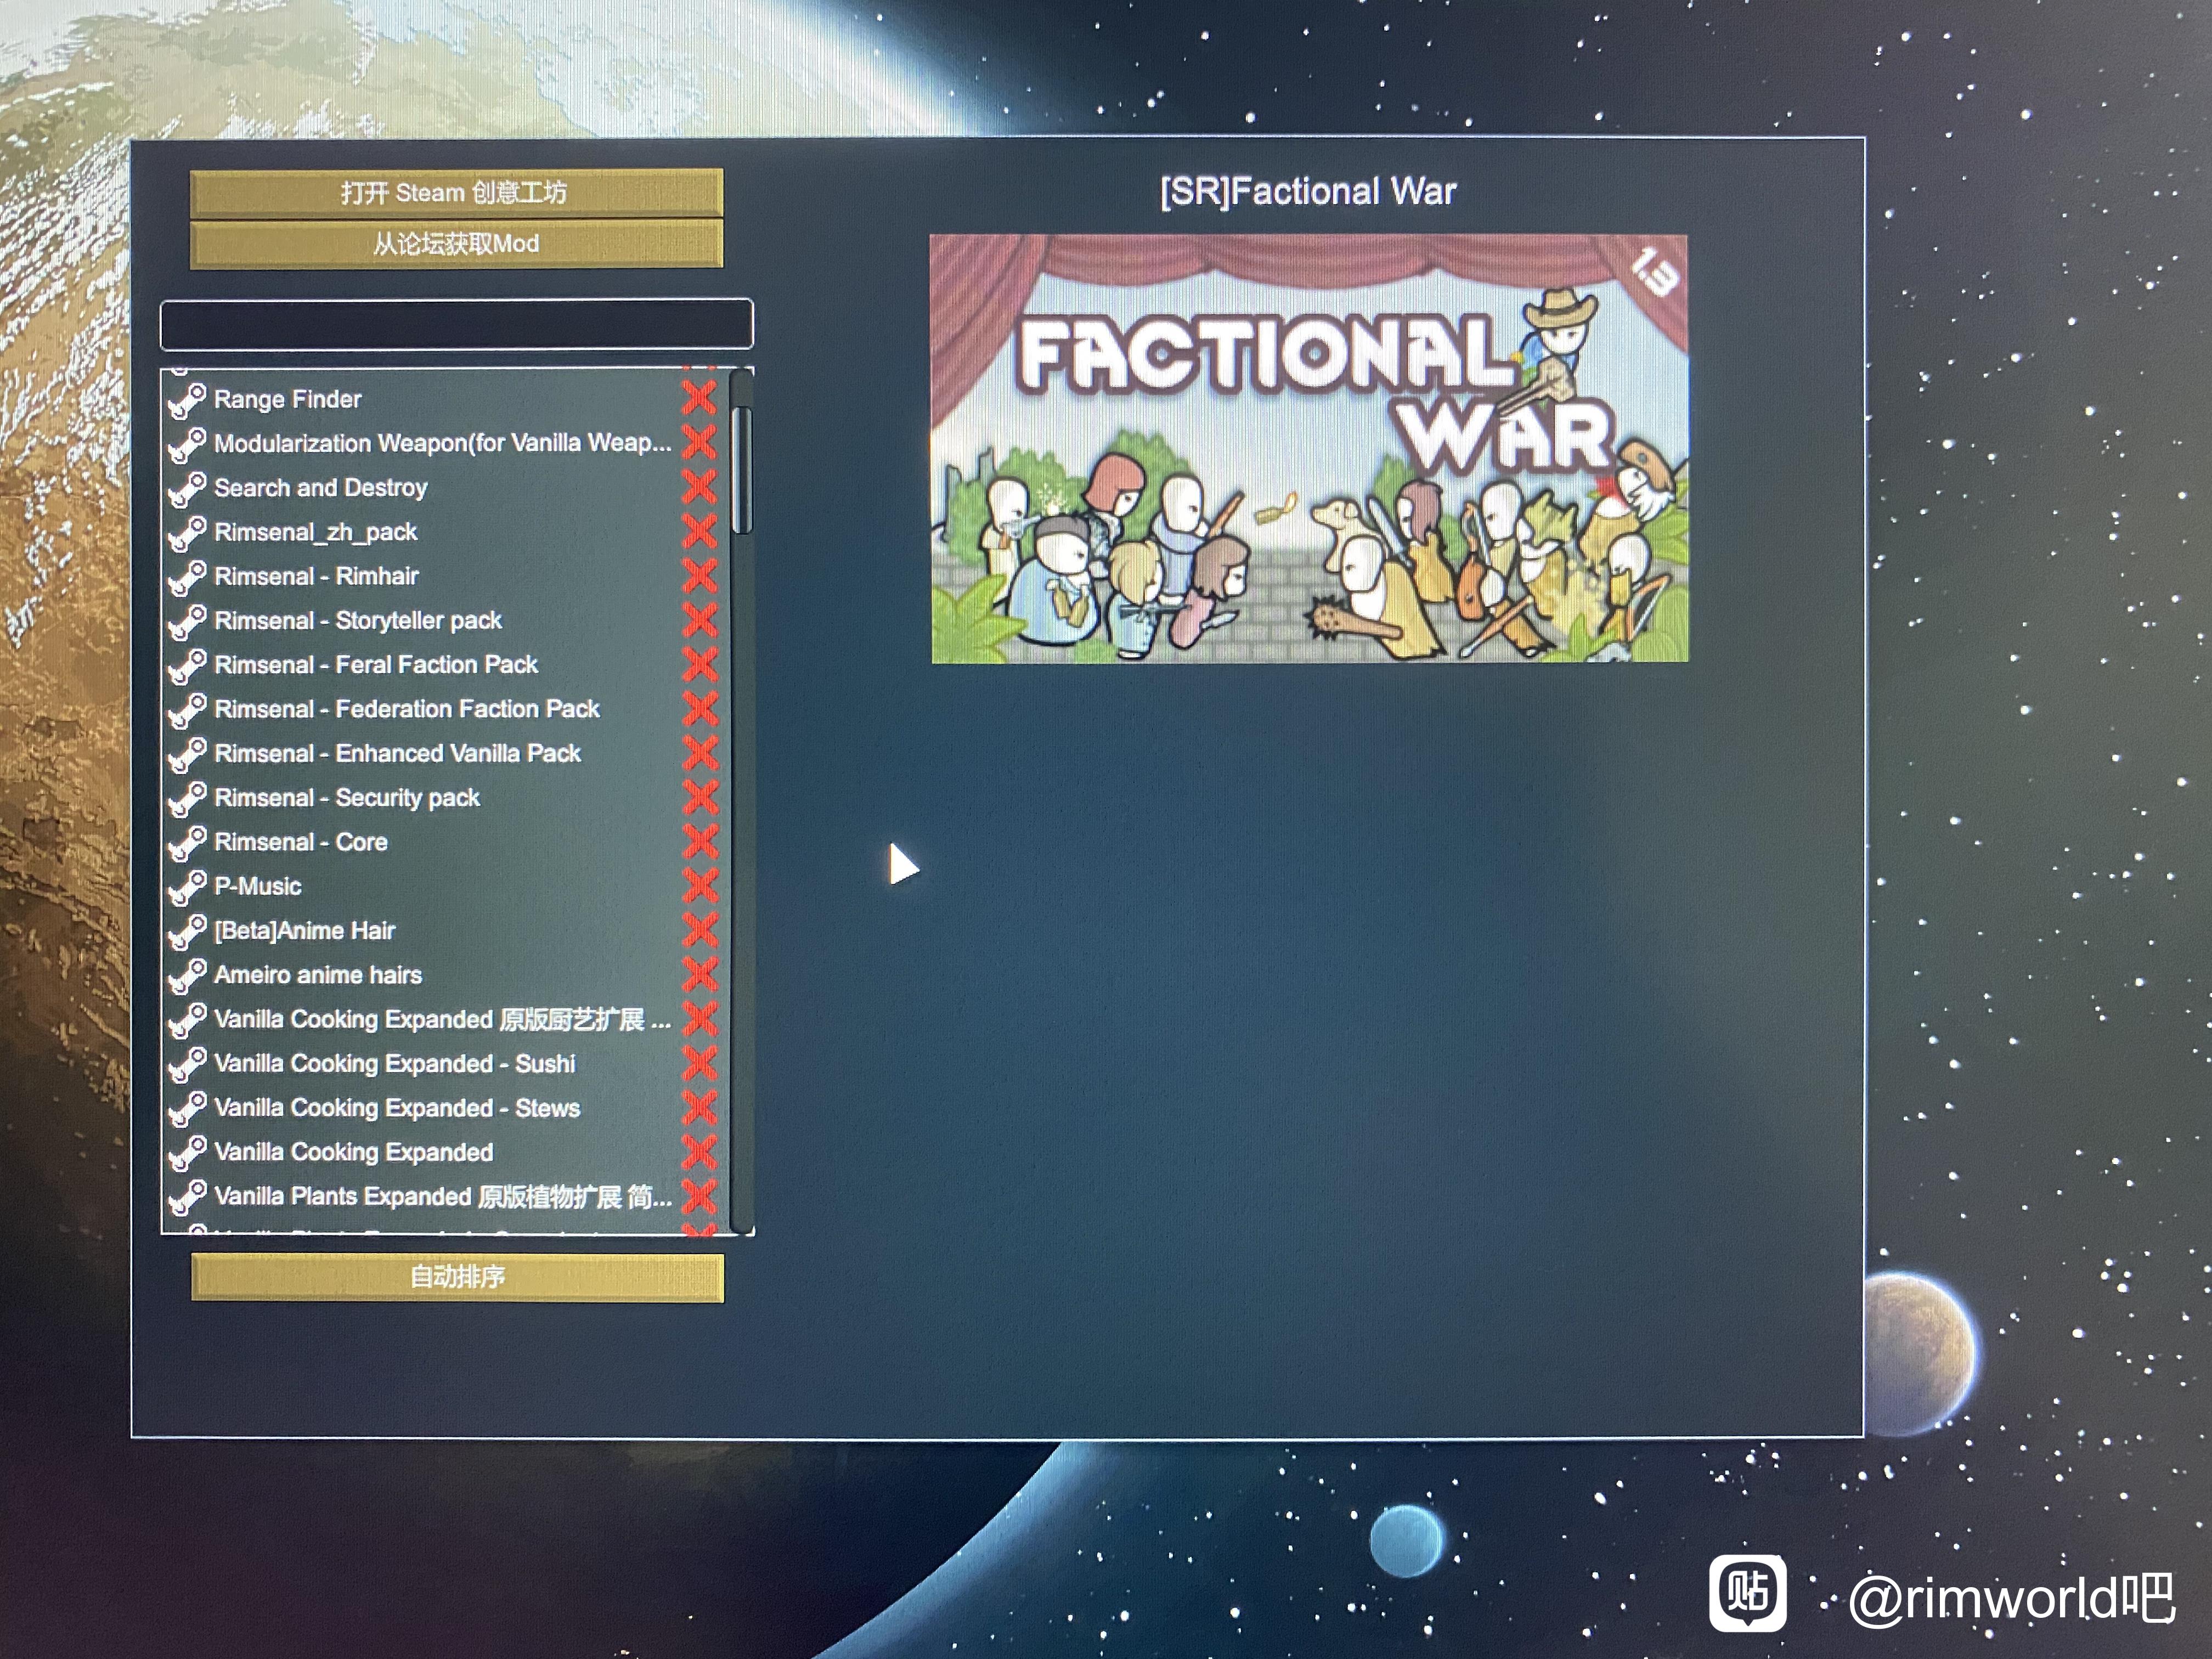Image resolution: width=2212 pixels, height=1659 pixels.
Task: Toggle red X for Rimsenal - Core
Action: coord(699,841)
